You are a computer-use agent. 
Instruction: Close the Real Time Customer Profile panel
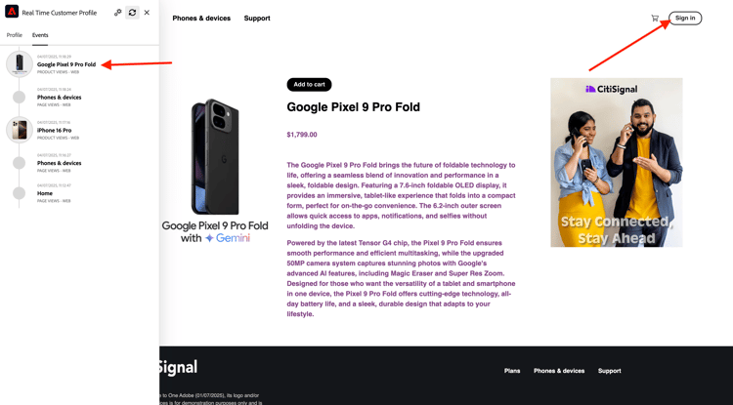coord(147,13)
